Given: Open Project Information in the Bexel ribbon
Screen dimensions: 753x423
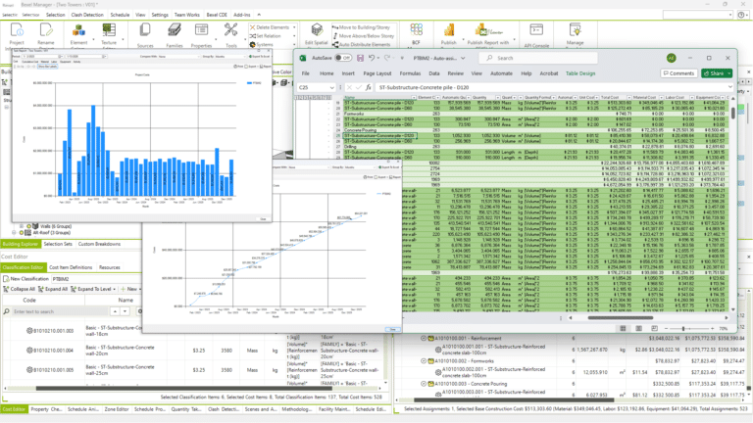Looking at the screenshot, I should coord(17,34).
